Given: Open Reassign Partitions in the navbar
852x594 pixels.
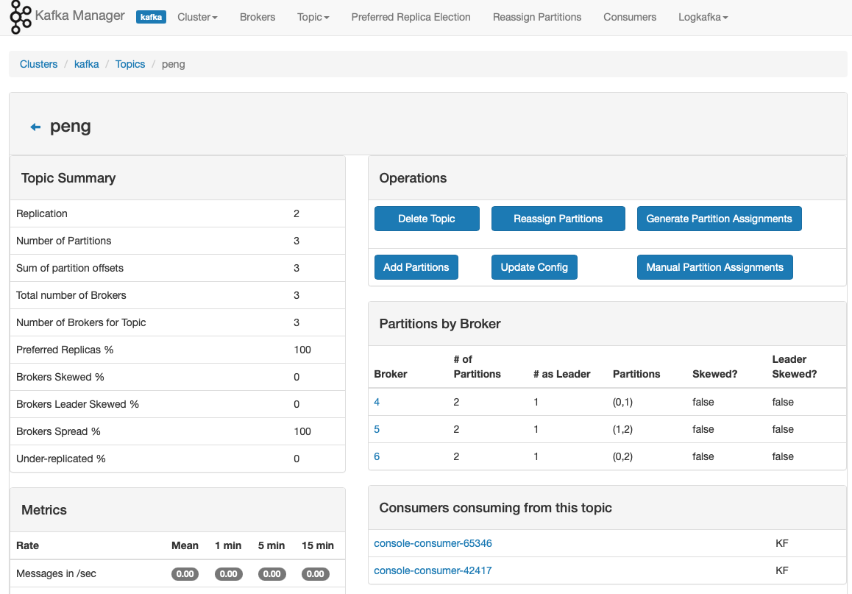Looking at the screenshot, I should (537, 17).
